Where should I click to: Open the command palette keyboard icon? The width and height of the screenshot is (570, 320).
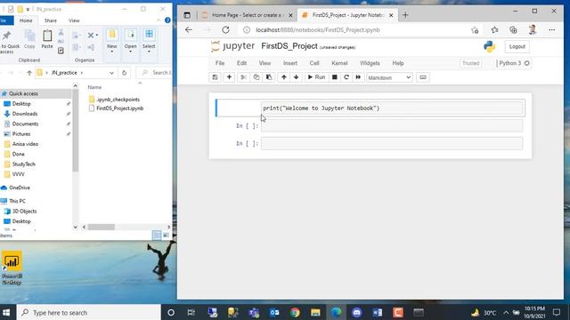coord(423,77)
